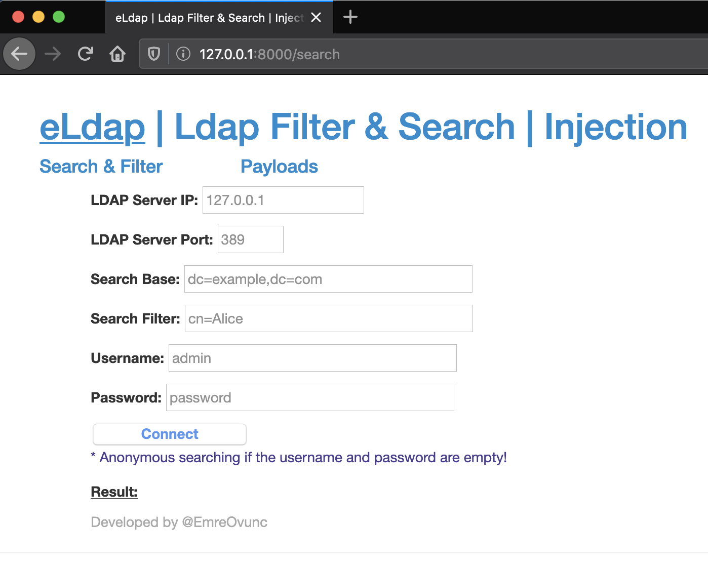Open the Payloads page link

click(279, 167)
